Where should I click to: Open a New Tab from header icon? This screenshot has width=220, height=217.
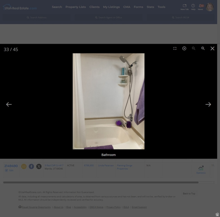point(184,6)
